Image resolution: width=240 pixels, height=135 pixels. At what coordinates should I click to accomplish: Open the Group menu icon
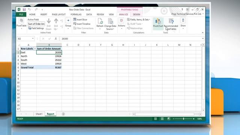(x=68, y=24)
